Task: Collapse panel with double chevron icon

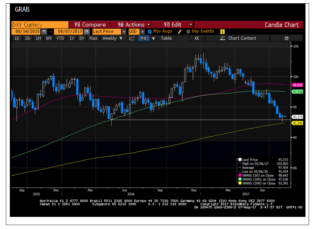Action: [197, 38]
